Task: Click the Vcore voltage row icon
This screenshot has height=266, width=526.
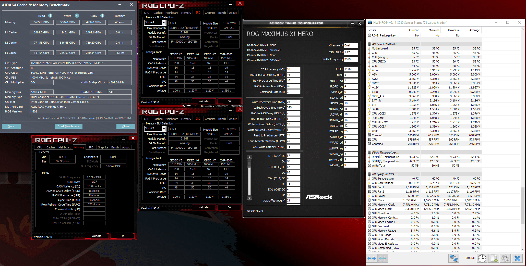Action: (369, 70)
